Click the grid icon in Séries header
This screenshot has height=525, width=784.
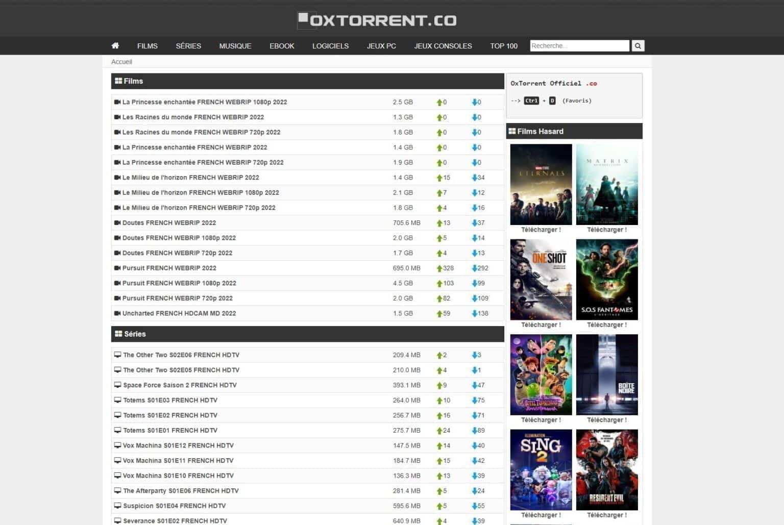[118, 334]
